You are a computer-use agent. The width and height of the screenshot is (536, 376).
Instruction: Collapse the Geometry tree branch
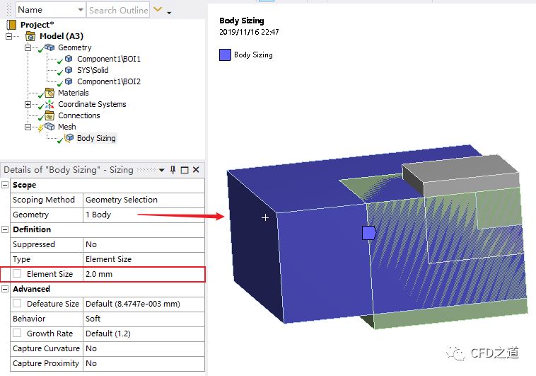point(28,47)
